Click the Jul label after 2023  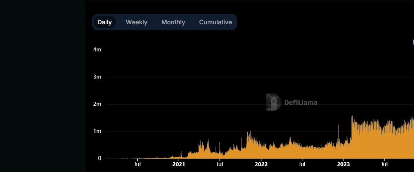(x=384, y=164)
